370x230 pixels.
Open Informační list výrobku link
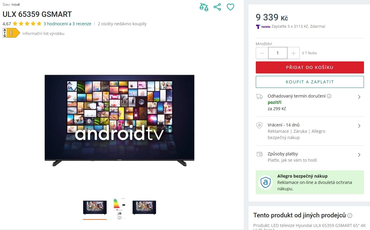click(x=43, y=33)
